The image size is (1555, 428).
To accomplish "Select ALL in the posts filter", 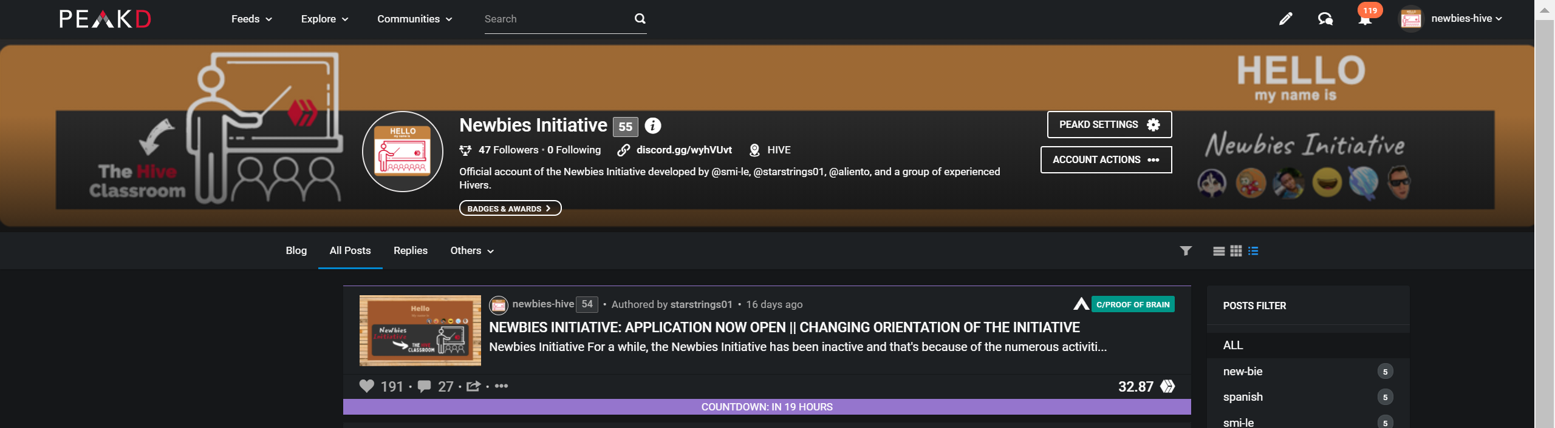I will tap(1308, 345).
